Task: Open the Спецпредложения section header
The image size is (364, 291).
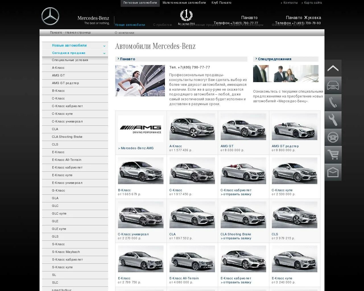Action: tap(286, 59)
